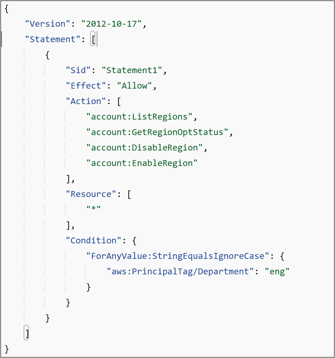Click the "Resource" key
Image resolution: width=335 pixels, height=358 pixels.
tap(91, 194)
